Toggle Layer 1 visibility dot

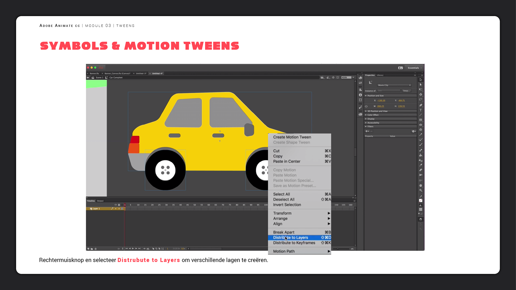[116, 209]
